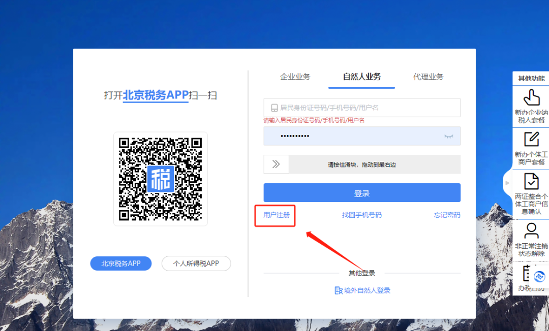This screenshot has width=549, height=331.
Task: Switch to the 企业业务 tab
Action: 295,77
